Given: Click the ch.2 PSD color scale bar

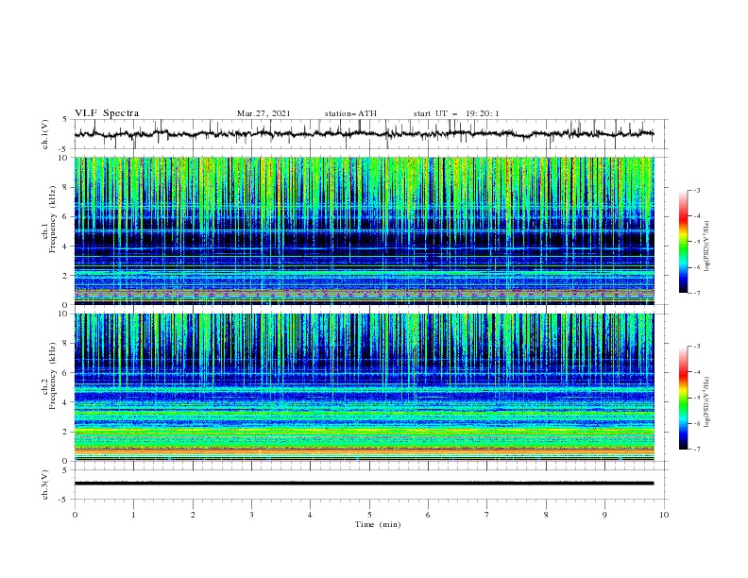Looking at the screenshot, I should click(x=683, y=398).
